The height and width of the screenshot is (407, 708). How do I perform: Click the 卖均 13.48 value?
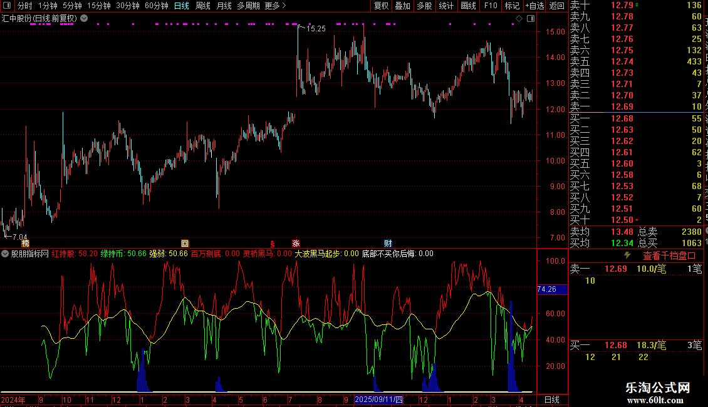[622, 232]
